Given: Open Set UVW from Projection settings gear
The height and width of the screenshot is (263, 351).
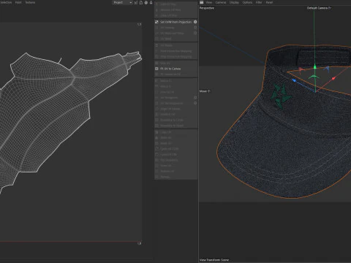Looking at the screenshot, I should [195, 22].
